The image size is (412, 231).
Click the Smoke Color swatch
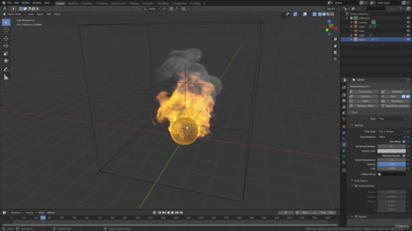(391, 151)
